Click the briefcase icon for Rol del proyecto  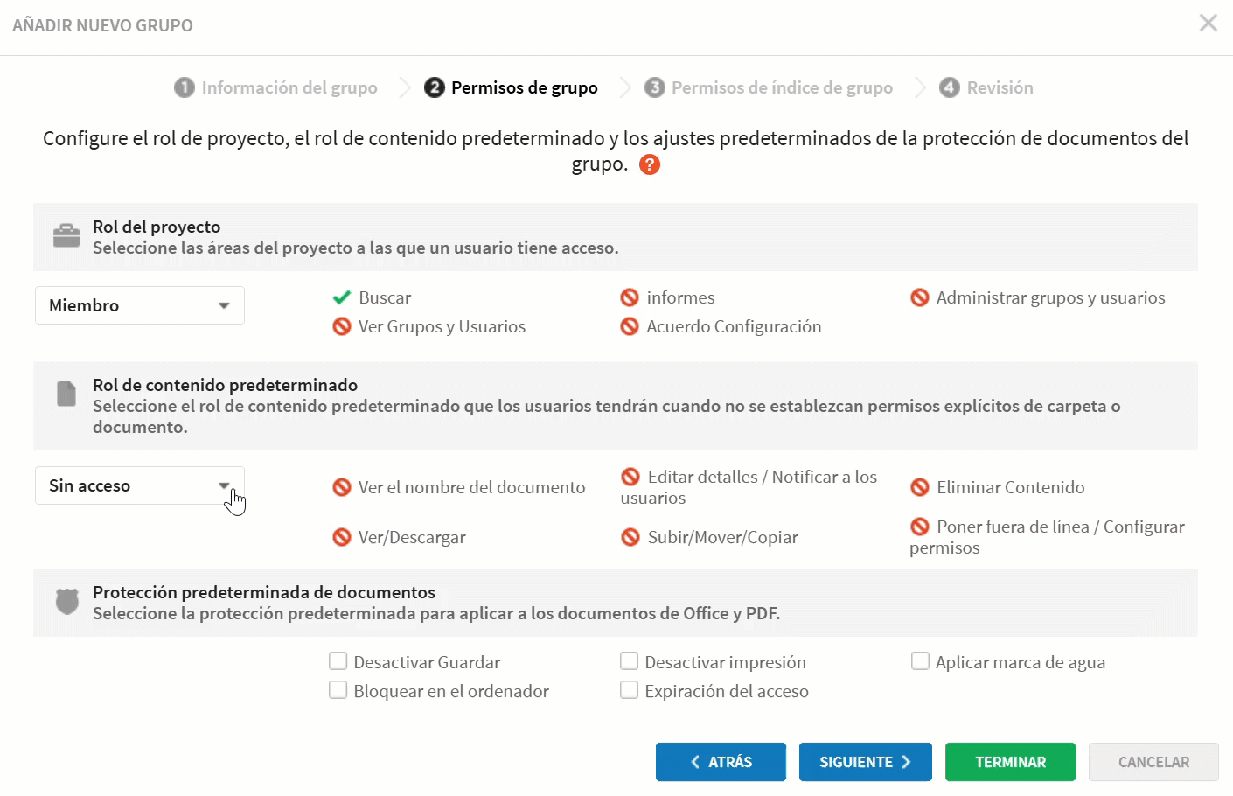[x=66, y=236]
